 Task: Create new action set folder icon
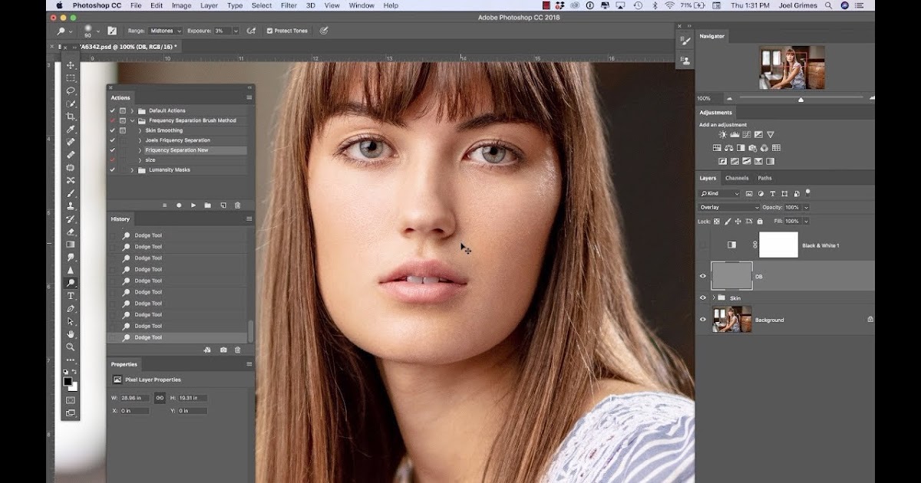click(x=208, y=205)
